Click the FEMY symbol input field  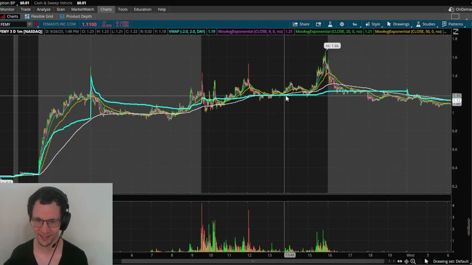coord(13,24)
